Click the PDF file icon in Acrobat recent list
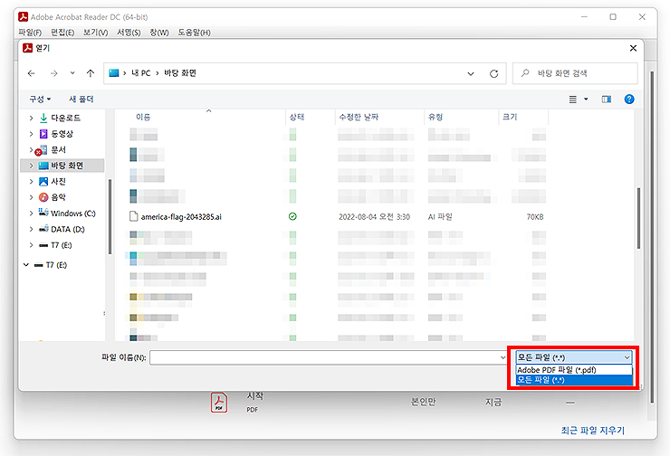Viewport: 670px width, 456px height. 219,403
